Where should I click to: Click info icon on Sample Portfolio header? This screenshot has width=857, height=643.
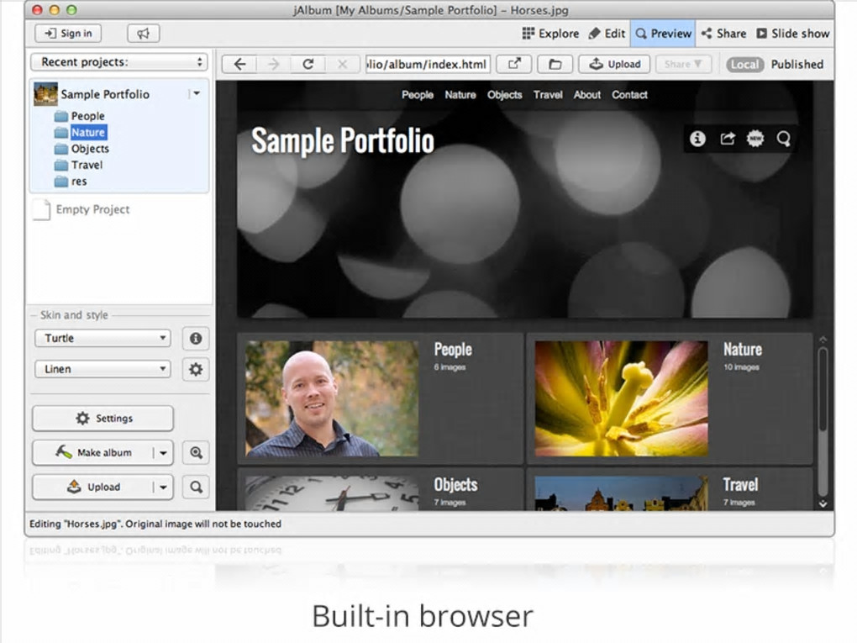tap(697, 139)
